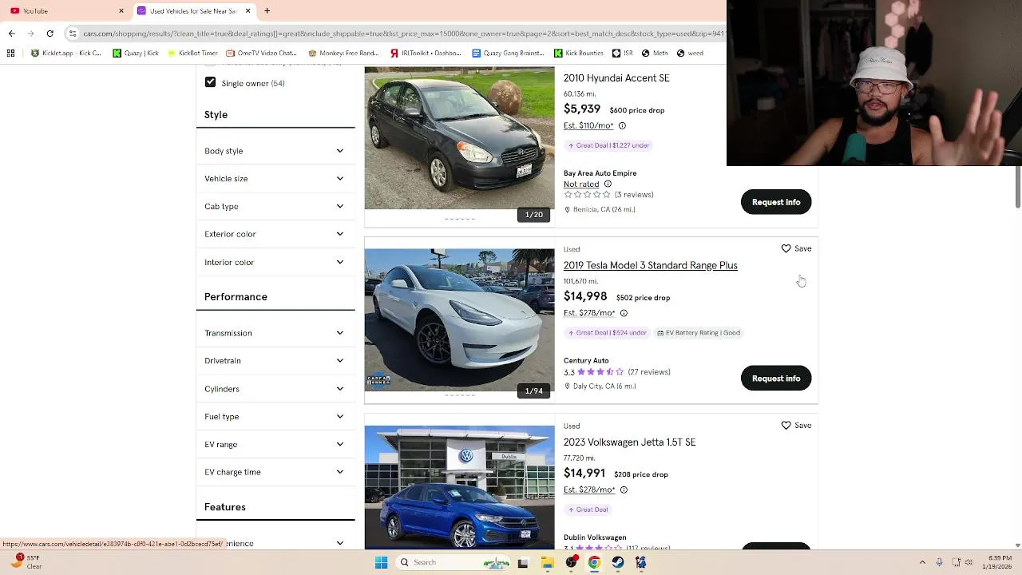Request info on the Hyundai Accent
The height and width of the screenshot is (575, 1022).
coord(776,202)
